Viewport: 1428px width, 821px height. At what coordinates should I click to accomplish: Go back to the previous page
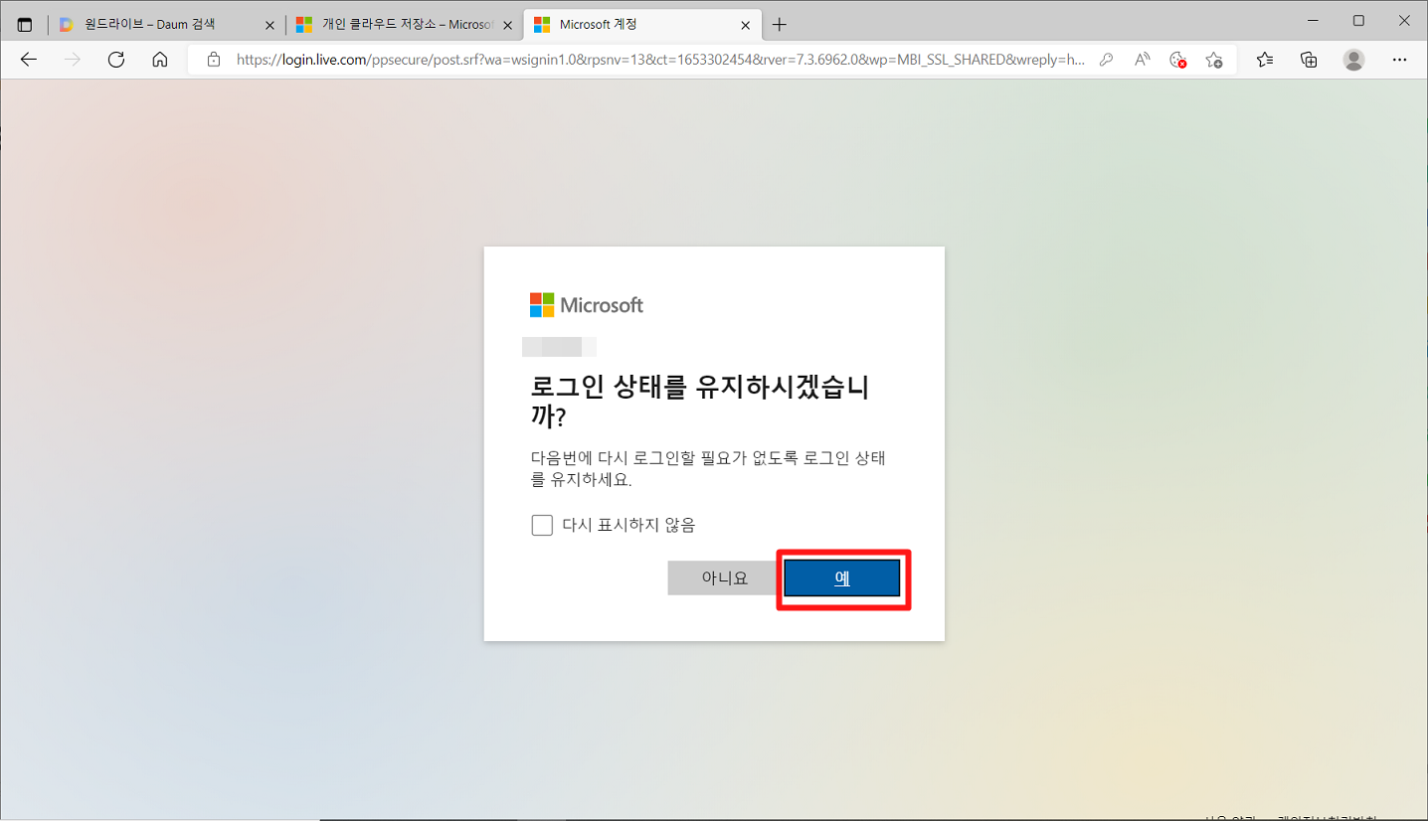(x=29, y=60)
